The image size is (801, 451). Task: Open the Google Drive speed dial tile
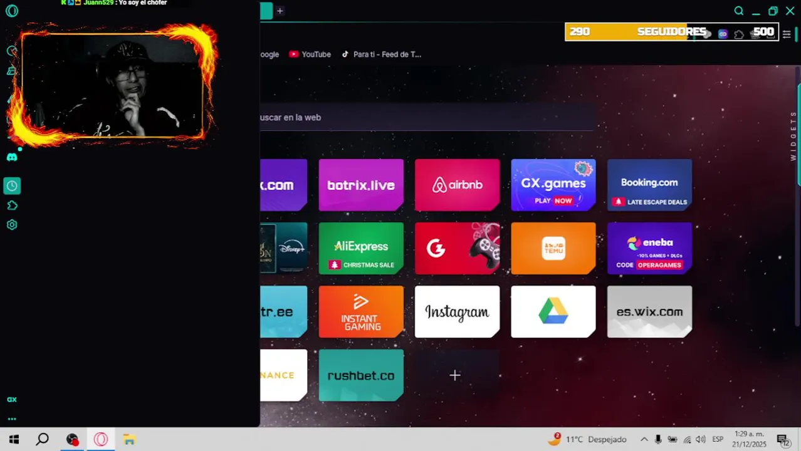point(553,312)
